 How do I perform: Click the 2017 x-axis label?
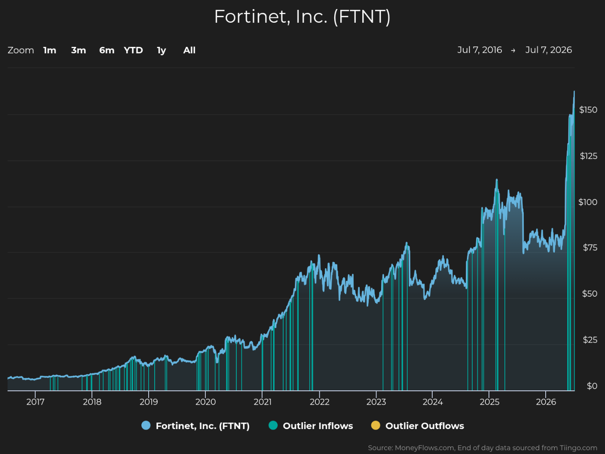(35, 402)
